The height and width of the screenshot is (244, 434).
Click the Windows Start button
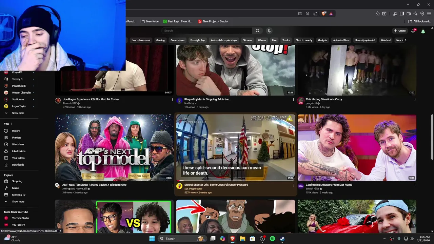pyautogui.click(x=152, y=239)
